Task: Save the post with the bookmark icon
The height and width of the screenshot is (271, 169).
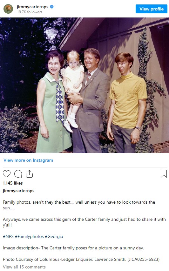Action: pyautogui.click(x=164, y=174)
